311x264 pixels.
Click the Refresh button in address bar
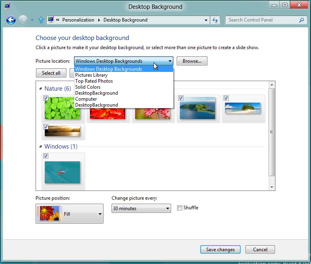tap(215, 20)
